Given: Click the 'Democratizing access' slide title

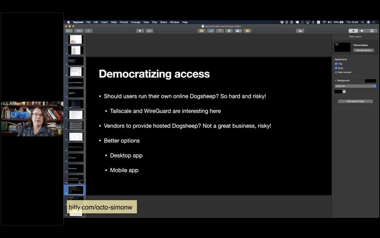Looking at the screenshot, I should [x=154, y=74].
